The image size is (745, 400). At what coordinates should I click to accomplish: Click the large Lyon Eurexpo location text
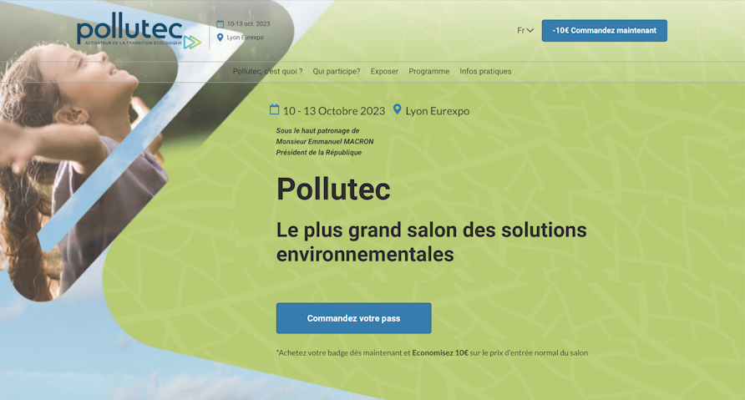(438, 111)
